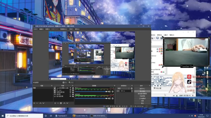Image resolution: width=211 pixels, height=118 pixels.
Task: Open 编辑(E) menu in OBS
Action: [x=41, y=29]
